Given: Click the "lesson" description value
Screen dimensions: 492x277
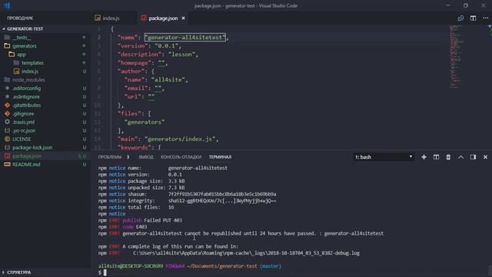Looking at the screenshot, I should (181, 55).
